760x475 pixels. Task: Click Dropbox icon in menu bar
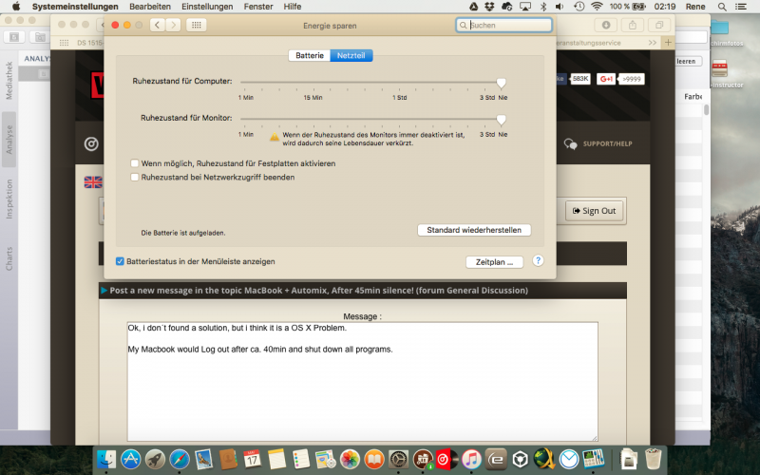coord(489,7)
